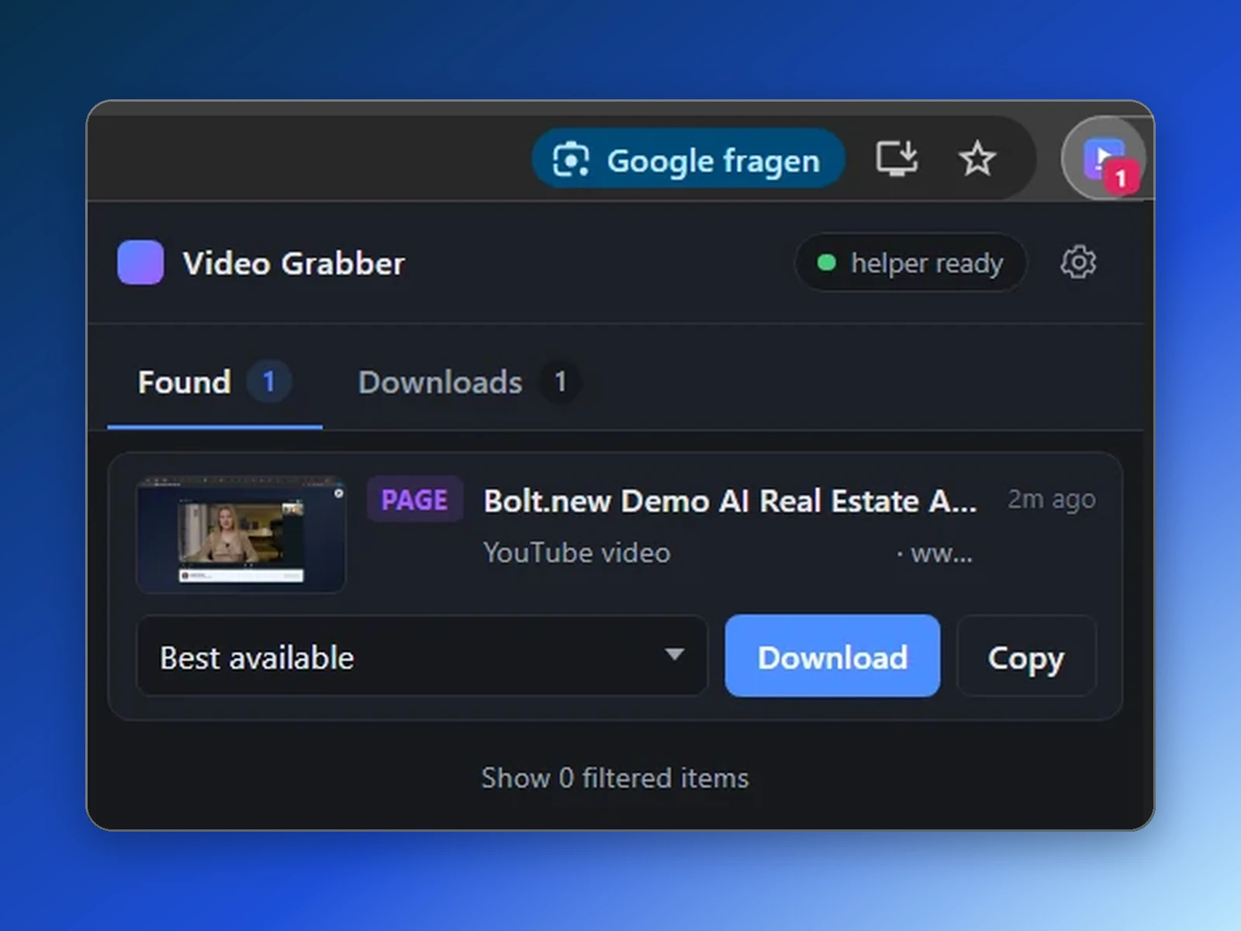This screenshot has height=931, width=1241.
Task: Click the Downloads tab count badge
Action: 560,382
